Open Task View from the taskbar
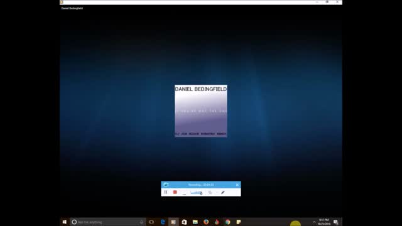The width and height of the screenshot is (402, 226). click(151, 222)
